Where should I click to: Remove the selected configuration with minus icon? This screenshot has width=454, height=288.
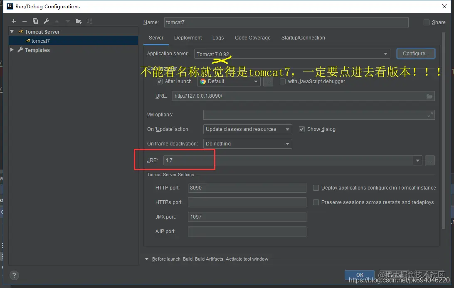[x=24, y=21]
